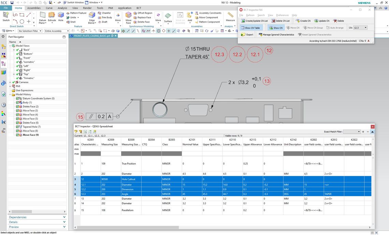
Task: Uncheck the Move Face (3) checkbox
Action: (17, 111)
